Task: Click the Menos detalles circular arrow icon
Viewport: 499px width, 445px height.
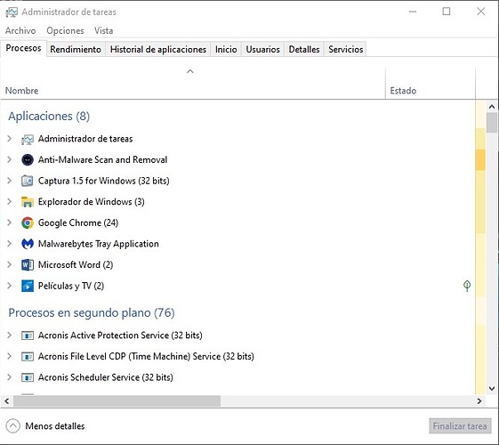Action: [x=13, y=426]
